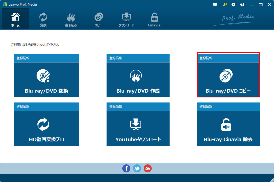Launch Blu-ray Cinavia 除去 module
Viewport: 274px width, 182px height.
[228, 128]
